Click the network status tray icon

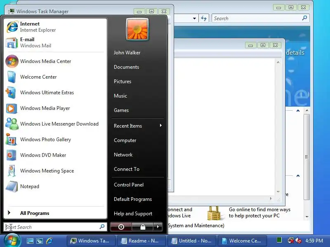point(290,240)
